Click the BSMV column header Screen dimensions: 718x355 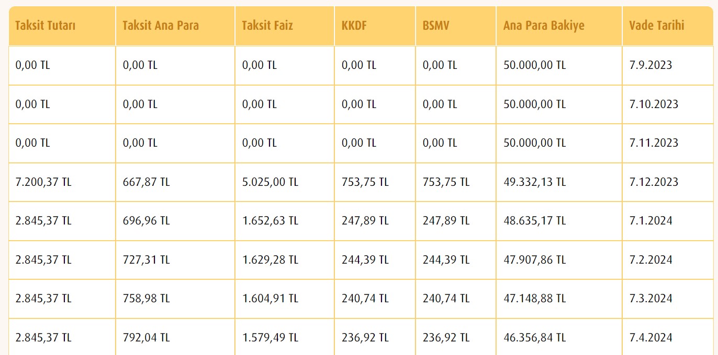(x=456, y=26)
